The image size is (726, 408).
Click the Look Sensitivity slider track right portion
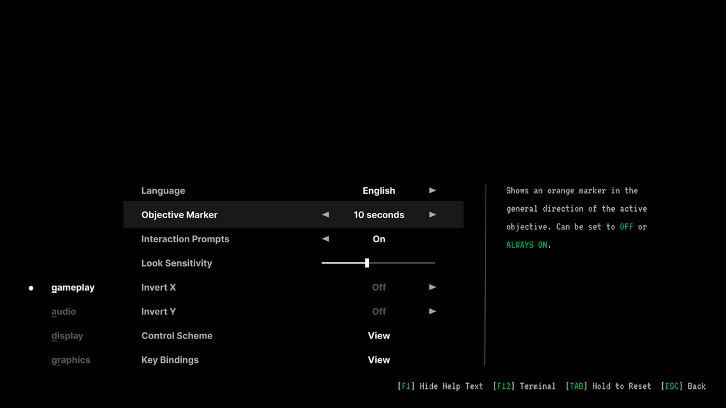[x=402, y=263]
